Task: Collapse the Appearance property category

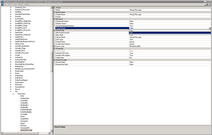Action: click(x=54, y=12)
